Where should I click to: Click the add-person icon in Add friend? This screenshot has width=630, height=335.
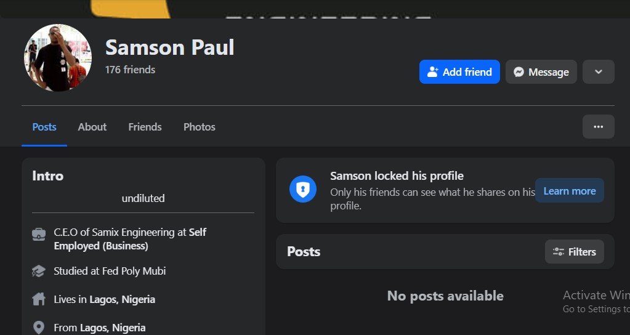(x=433, y=72)
